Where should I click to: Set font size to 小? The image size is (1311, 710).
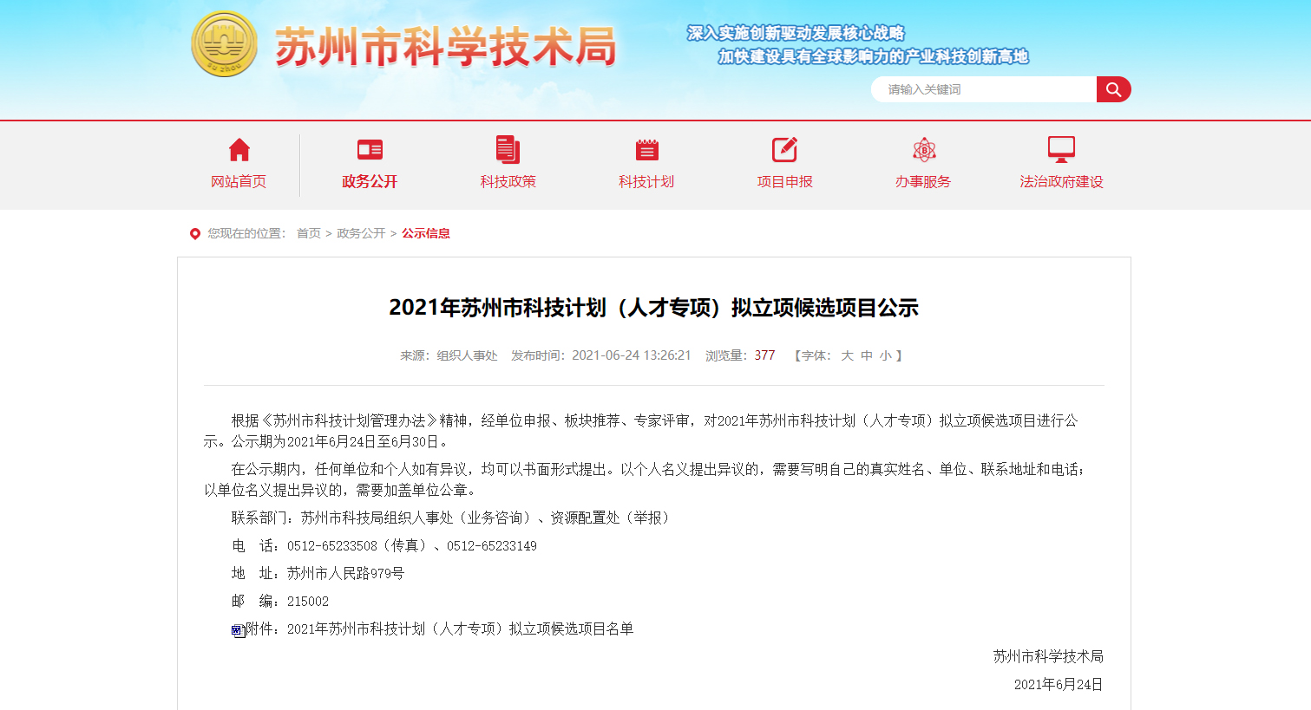[885, 355]
